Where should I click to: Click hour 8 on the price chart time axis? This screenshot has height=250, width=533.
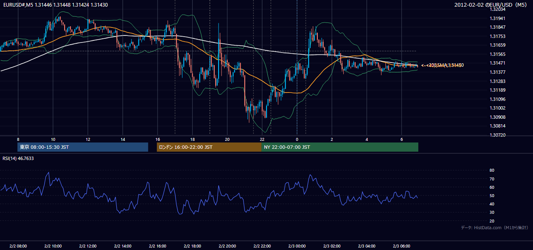tap(18, 139)
